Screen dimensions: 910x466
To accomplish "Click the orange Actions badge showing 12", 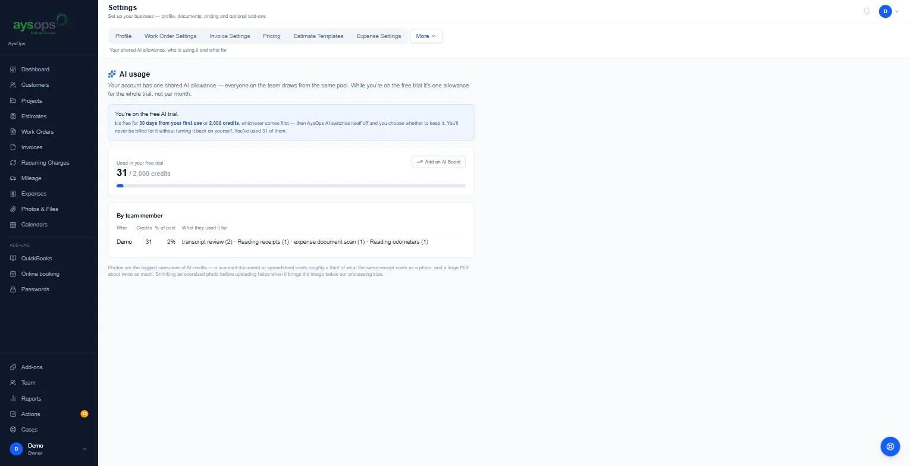I will pyautogui.click(x=84, y=414).
